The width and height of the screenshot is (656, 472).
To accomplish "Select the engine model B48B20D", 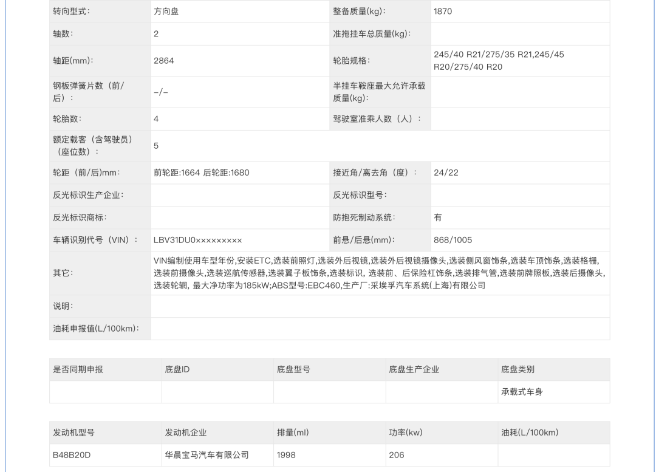I will 72,455.
